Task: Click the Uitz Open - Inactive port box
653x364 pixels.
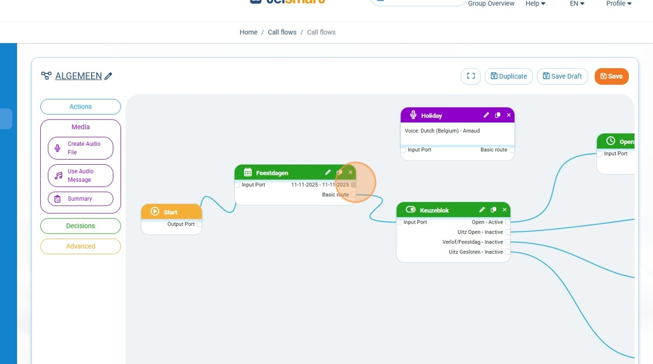Action: tap(508, 232)
